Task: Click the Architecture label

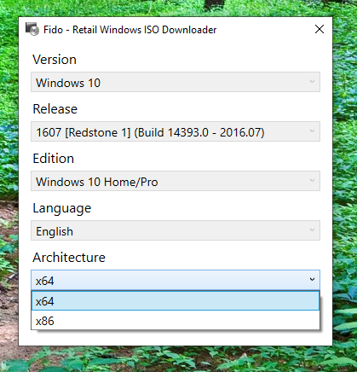Action: (69, 258)
